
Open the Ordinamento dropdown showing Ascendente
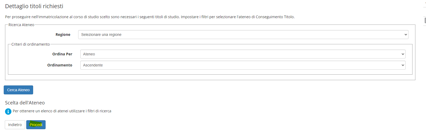click(243, 65)
